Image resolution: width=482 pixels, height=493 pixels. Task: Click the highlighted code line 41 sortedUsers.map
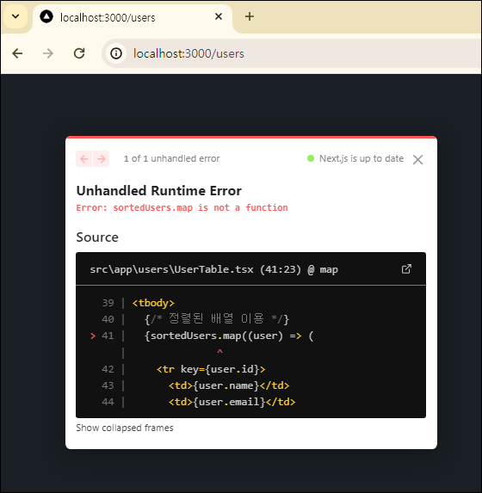229,336
